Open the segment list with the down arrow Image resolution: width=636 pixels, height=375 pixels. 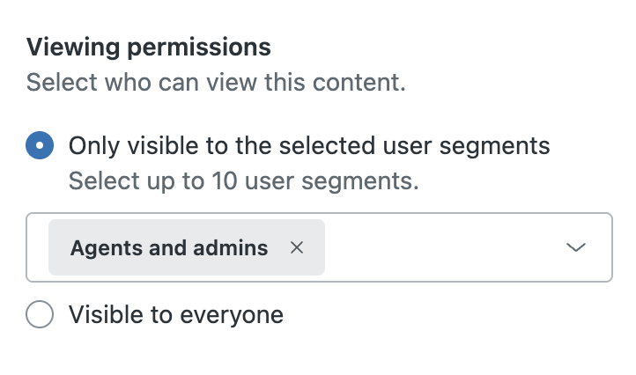pyautogui.click(x=576, y=247)
